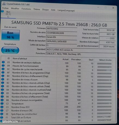This screenshot has height=125, width=119.
Task: Select the C: disk tab showing Bon 25 °C
Action: pyautogui.click(x=8, y=14)
